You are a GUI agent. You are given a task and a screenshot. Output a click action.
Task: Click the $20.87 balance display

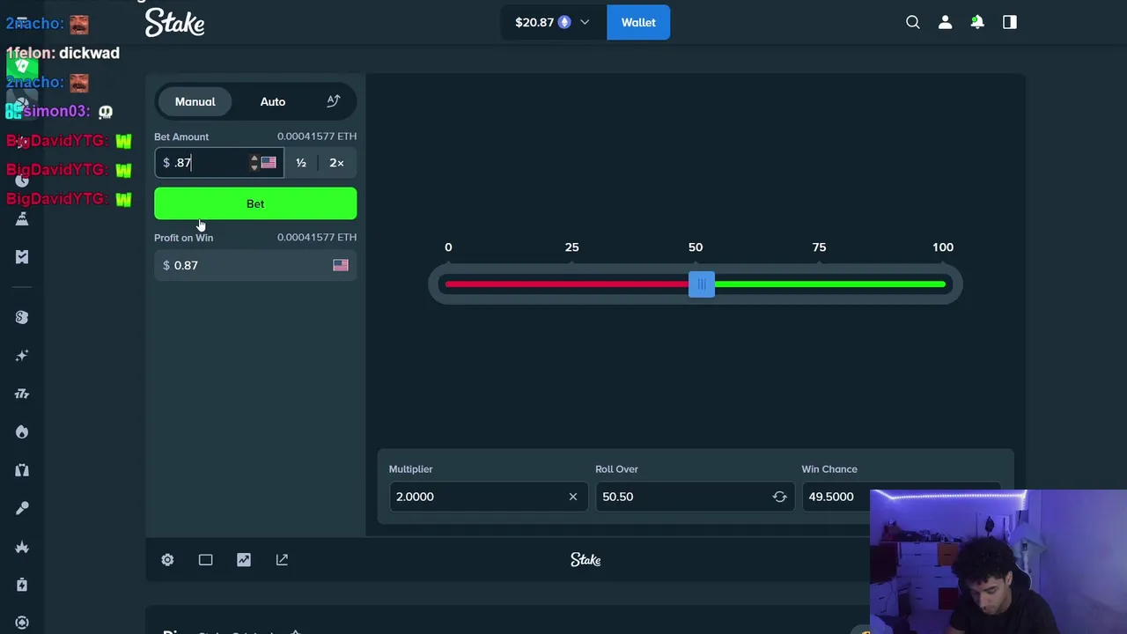click(534, 22)
